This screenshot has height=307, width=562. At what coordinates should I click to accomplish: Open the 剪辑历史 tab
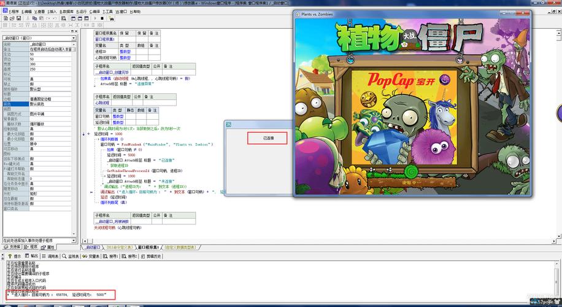151,257
